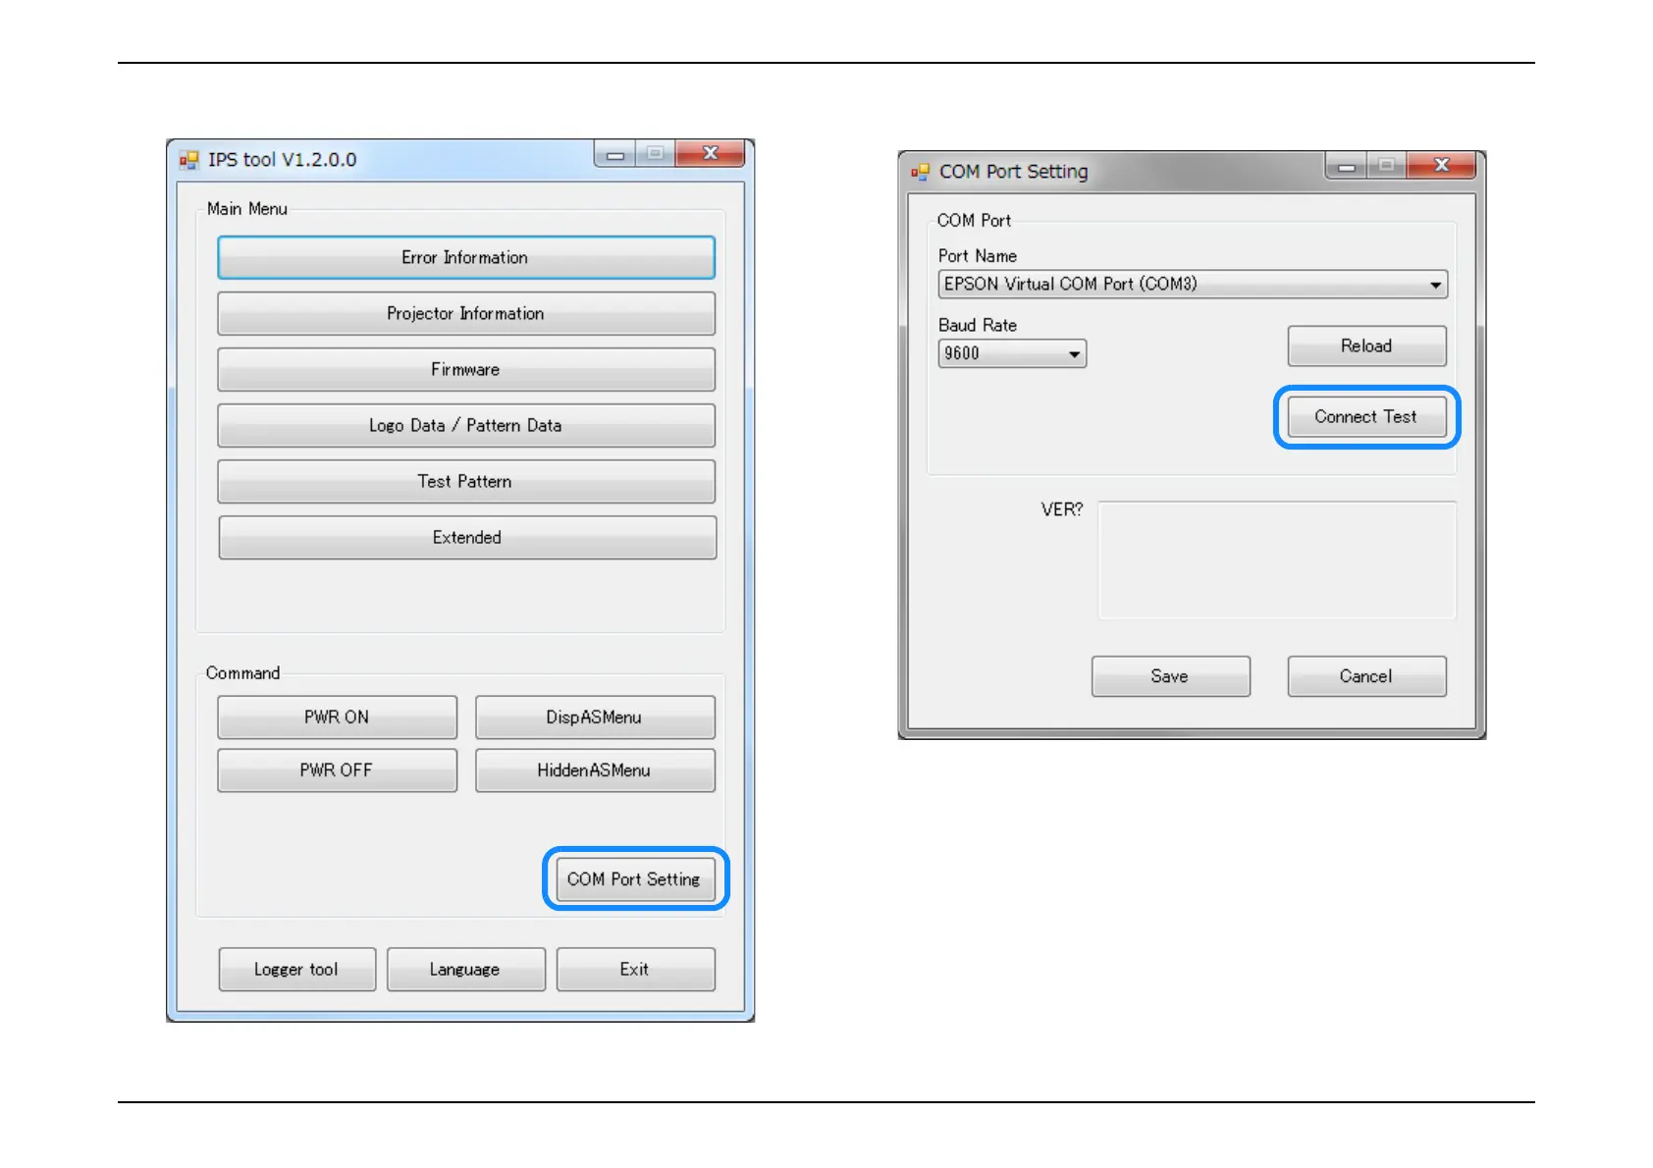Open COM Port Setting from IPS tool
The image size is (1653, 1168).
pyautogui.click(x=635, y=878)
